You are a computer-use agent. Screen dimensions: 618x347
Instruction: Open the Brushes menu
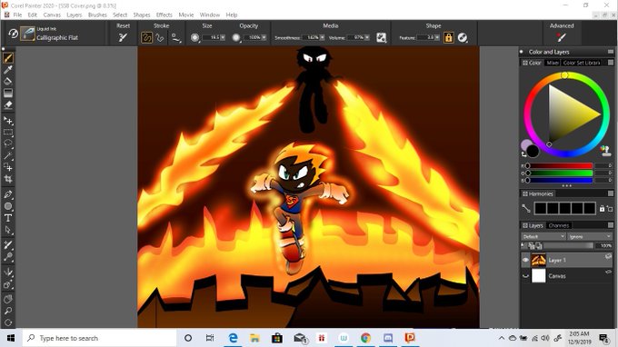[97, 15]
